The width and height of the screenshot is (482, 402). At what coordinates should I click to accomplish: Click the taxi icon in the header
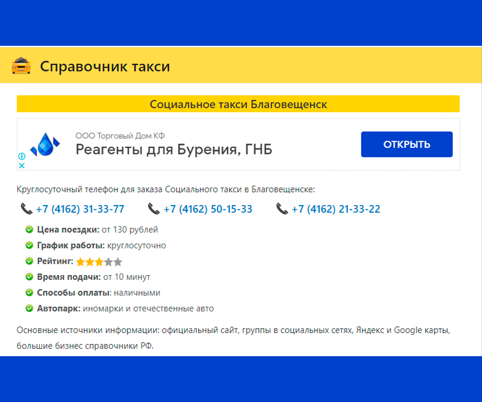tap(22, 65)
